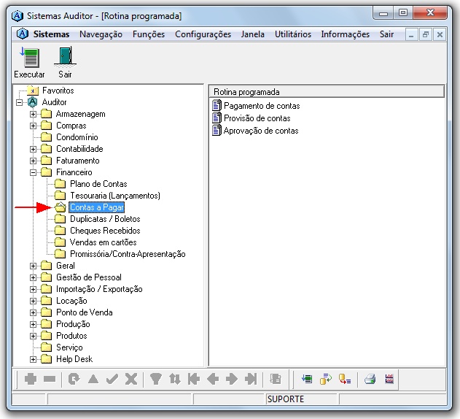This screenshot has width=460, height=419.
Task: Select Tesouraria (Lançamentos) folder
Action: [115, 196]
